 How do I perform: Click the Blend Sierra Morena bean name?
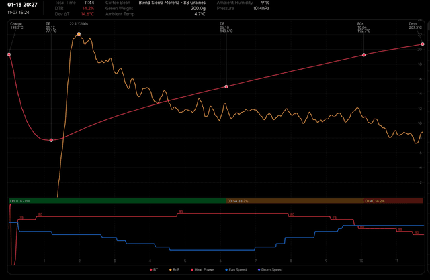point(173,3)
